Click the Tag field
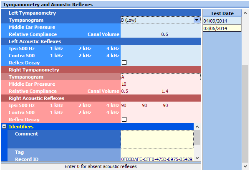Image resolution: width=250 pixels, height=171 pixels. click(157, 152)
